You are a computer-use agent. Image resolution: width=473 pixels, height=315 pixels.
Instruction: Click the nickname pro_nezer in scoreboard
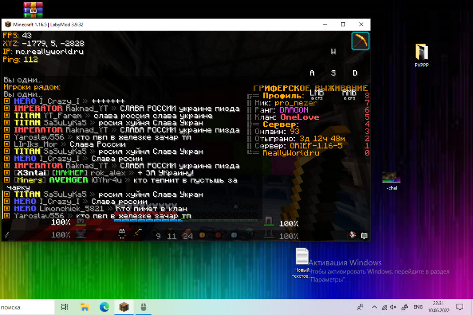pyautogui.click(x=296, y=103)
